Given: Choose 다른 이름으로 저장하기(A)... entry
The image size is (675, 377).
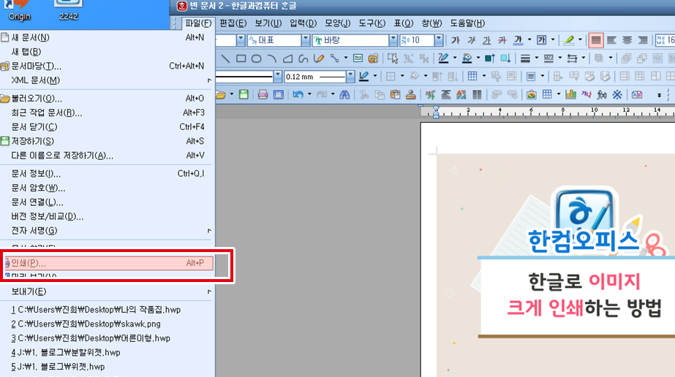Looking at the screenshot, I should [x=107, y=156].
